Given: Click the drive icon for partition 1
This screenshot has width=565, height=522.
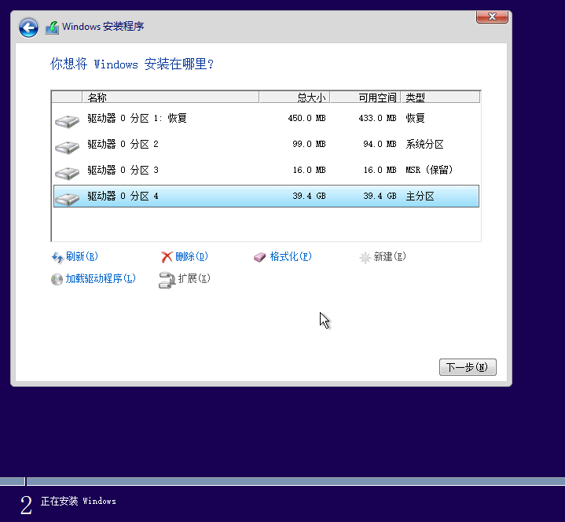Looking at the screenshot, I should coord(67,121).
